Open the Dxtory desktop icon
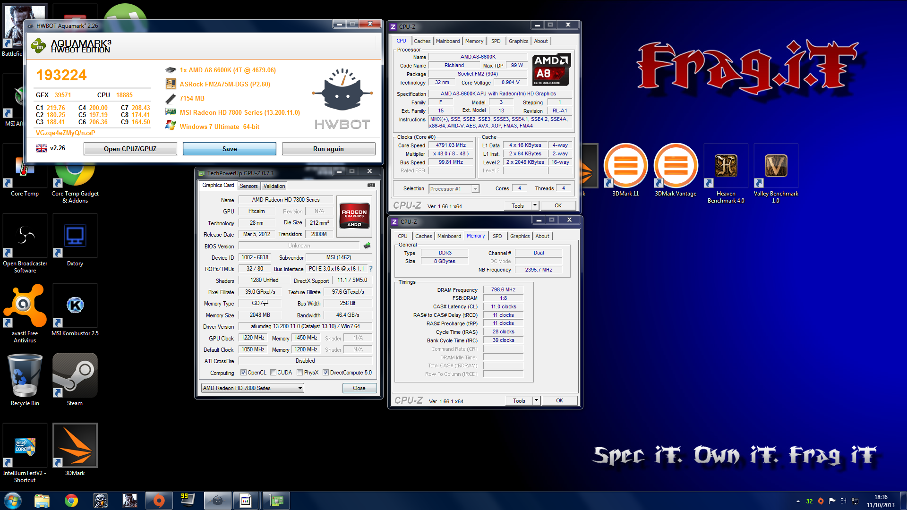 click(x=75, y=240)
